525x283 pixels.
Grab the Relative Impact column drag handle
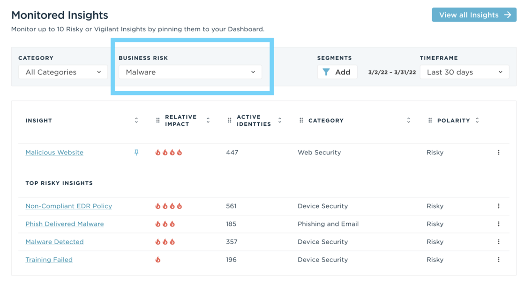coord(157,120)
